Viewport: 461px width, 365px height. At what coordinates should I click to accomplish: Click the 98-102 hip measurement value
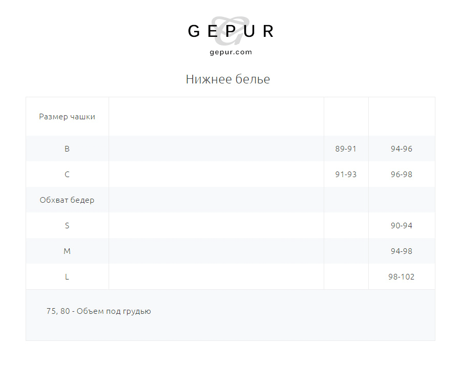tap(401, 277)
